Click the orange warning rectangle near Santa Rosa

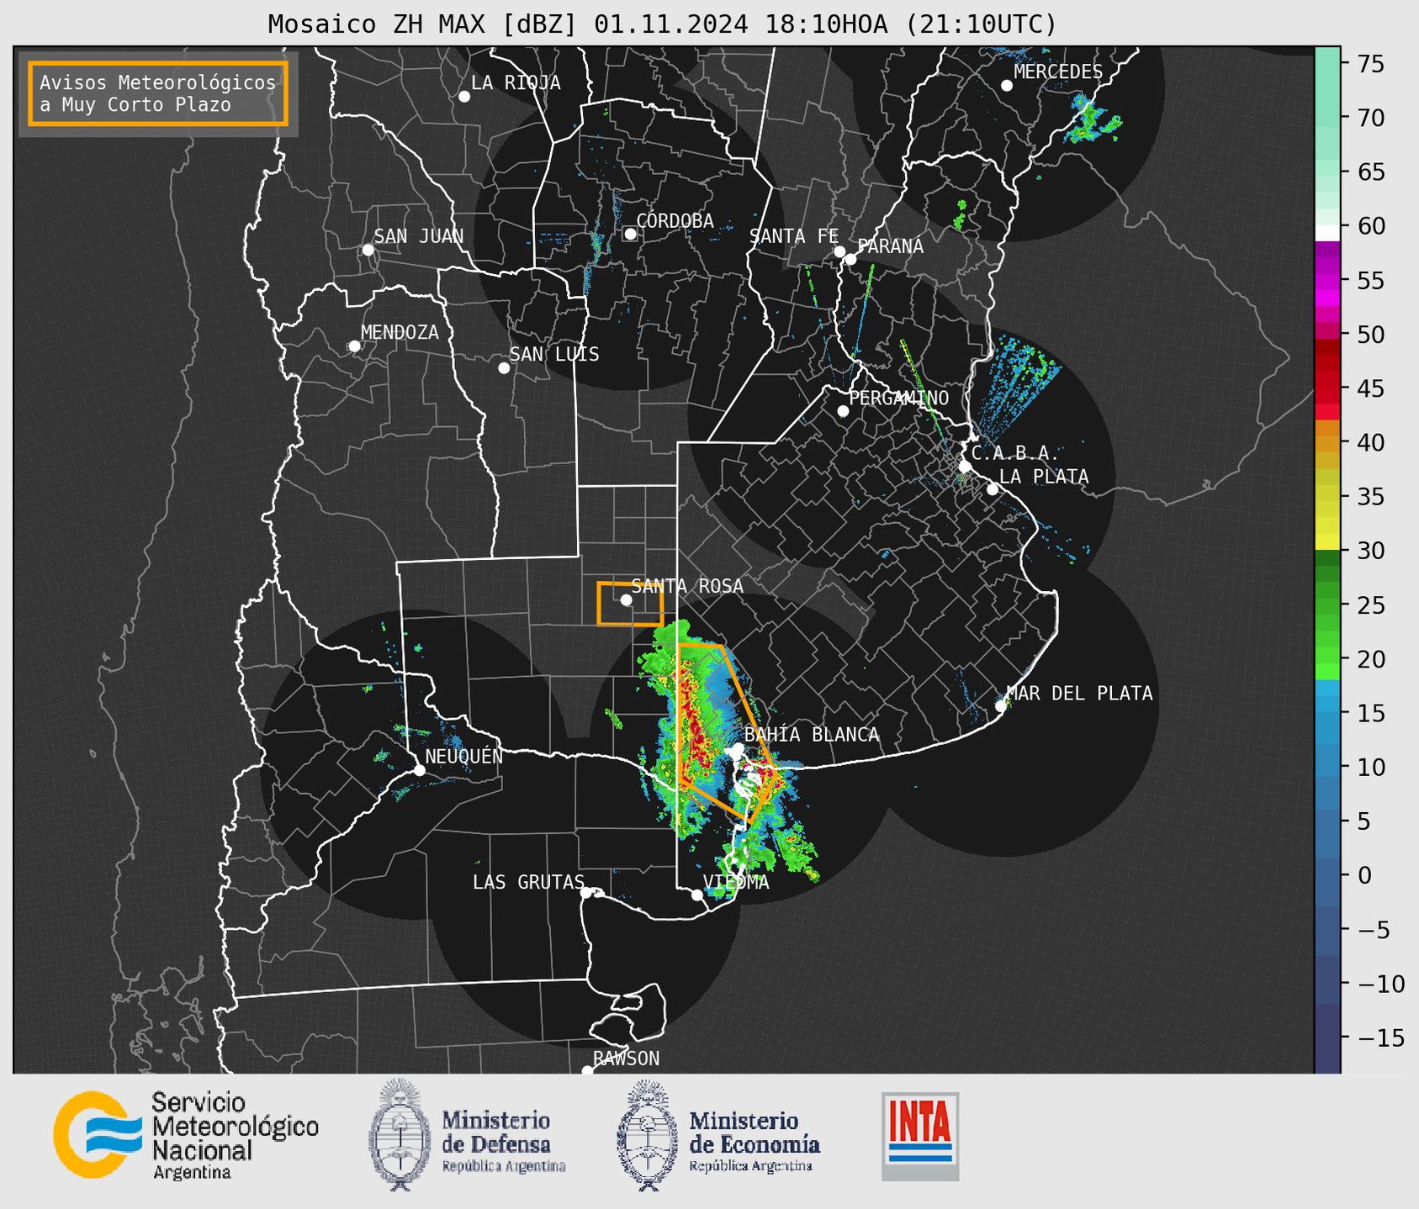pyautogui.click(x=630, y=604)
